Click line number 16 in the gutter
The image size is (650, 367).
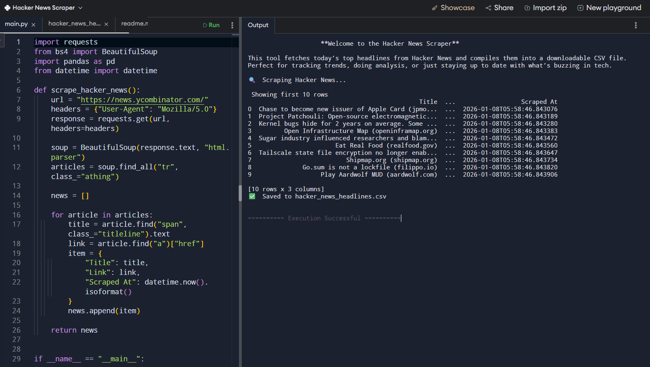coord(16,215)
